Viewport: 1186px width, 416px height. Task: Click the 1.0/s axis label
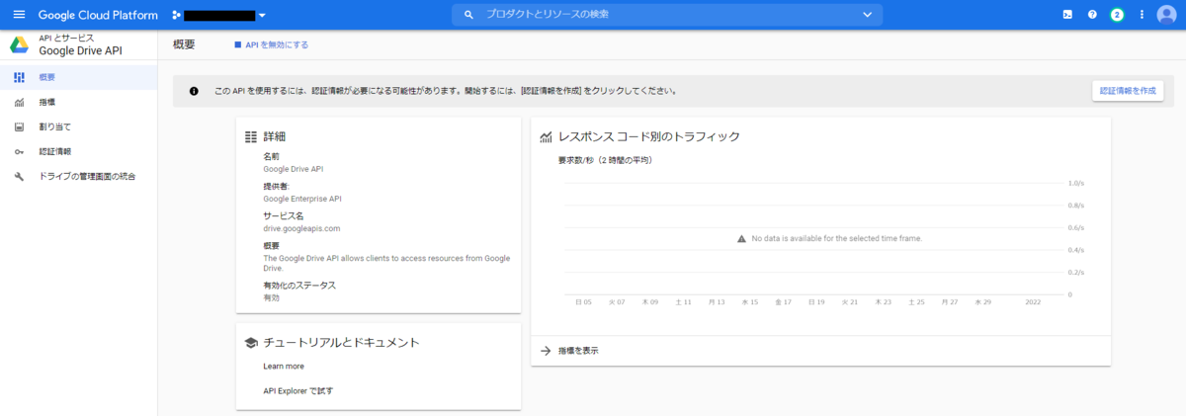click(x=1076, y=183)
